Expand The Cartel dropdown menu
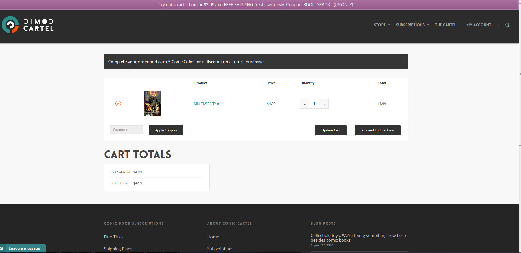This screenshot has height=253, width=521. click(x=448, y=25)
